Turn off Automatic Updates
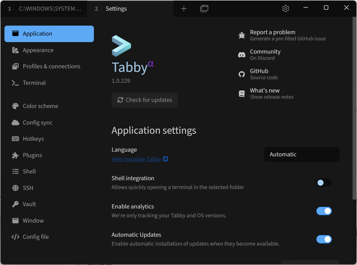Screen dimensions: 357x265 (324, 239)
